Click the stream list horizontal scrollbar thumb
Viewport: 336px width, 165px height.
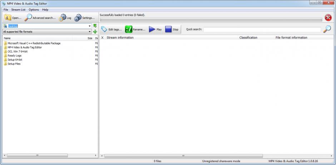click(183, 156)
